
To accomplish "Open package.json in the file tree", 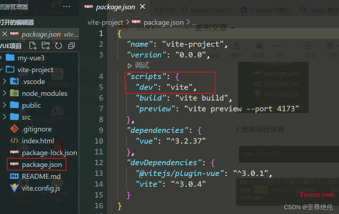I will (x=42, y=164).
